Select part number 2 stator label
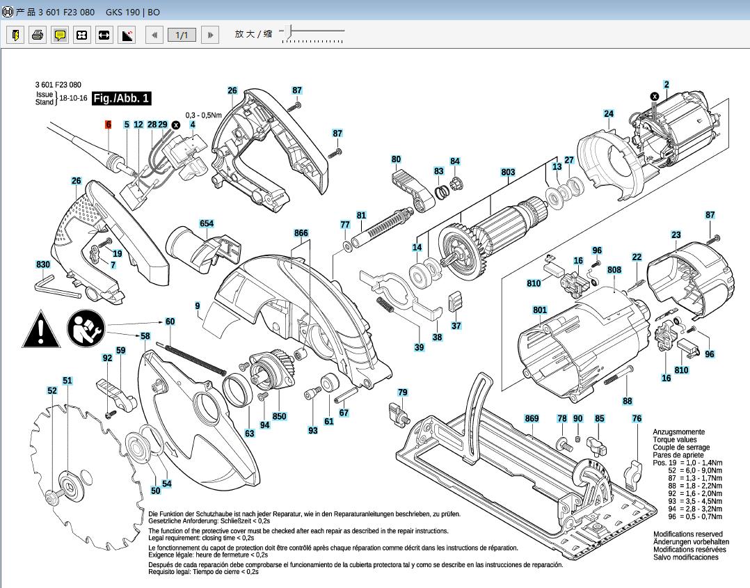 pyautogui.click(x=667, y=84)
